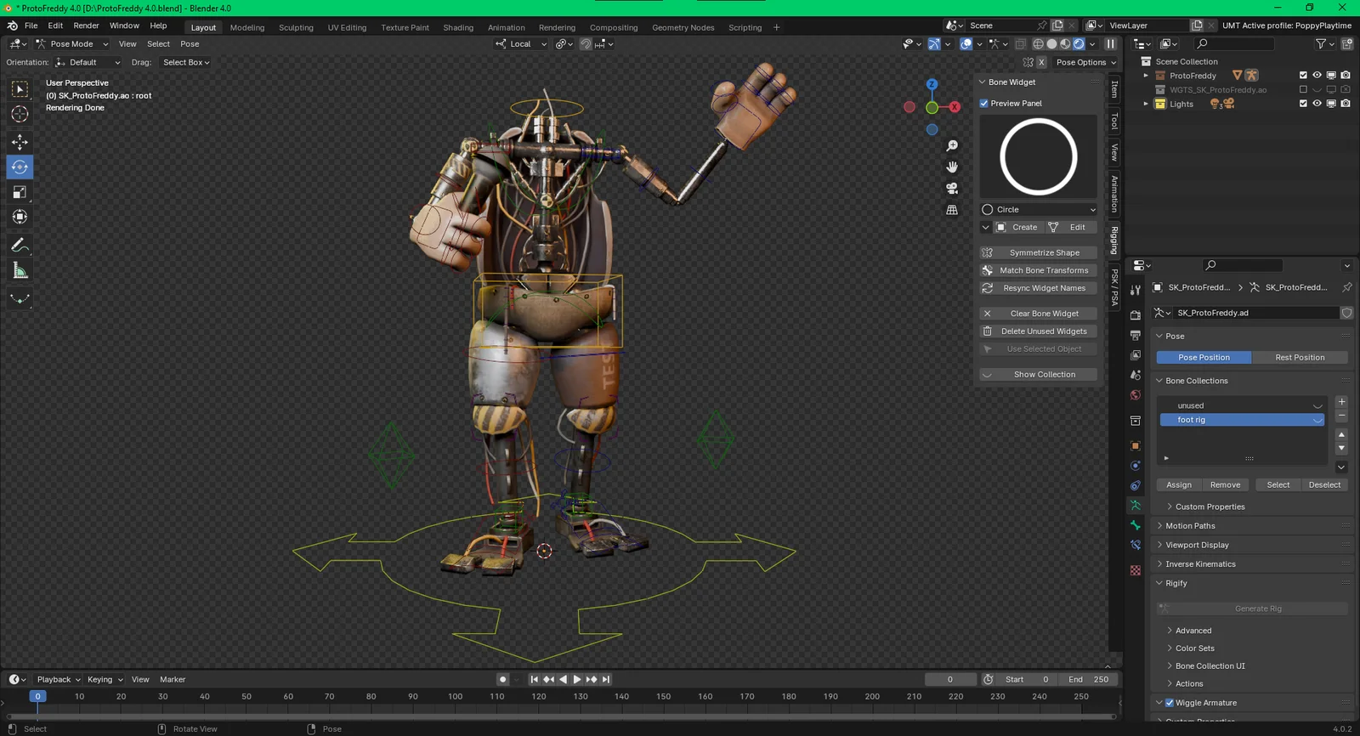Screen dimensions: 1360x736
Task: Switch to wireframe viewport shading
Action: point(1038,43)
